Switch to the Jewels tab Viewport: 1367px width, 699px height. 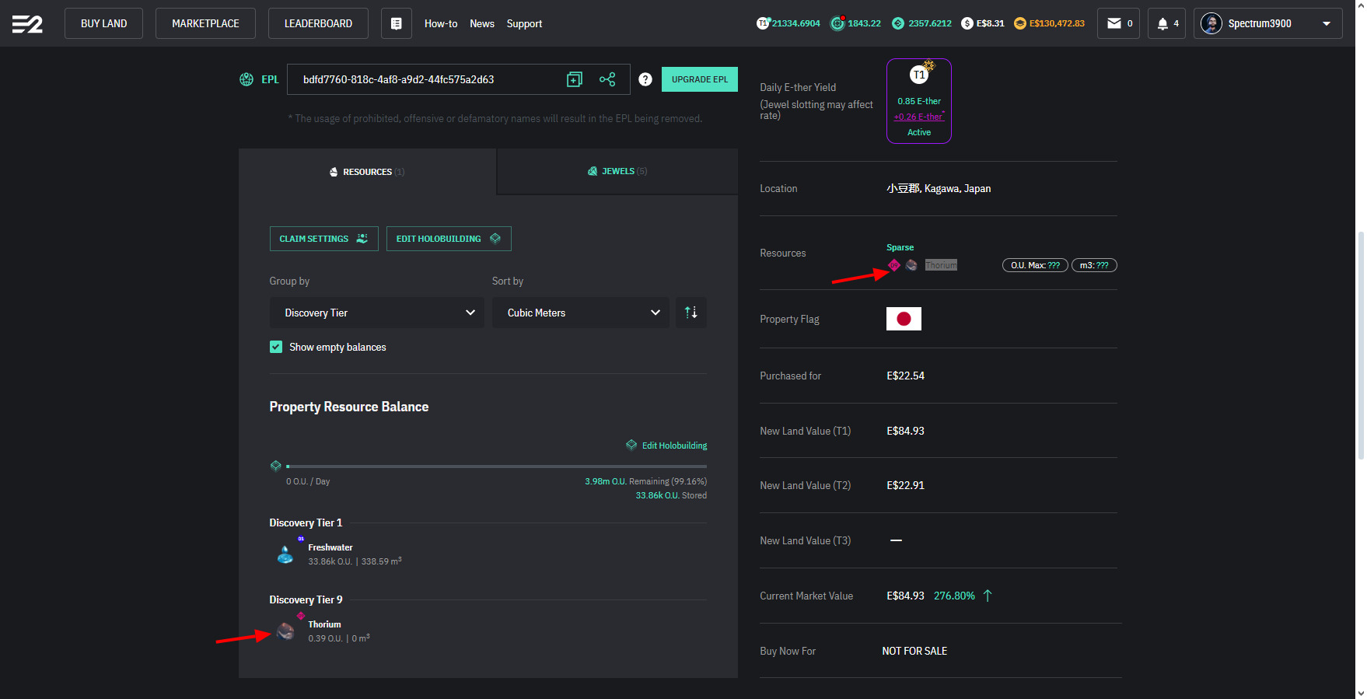pos(617,171)
